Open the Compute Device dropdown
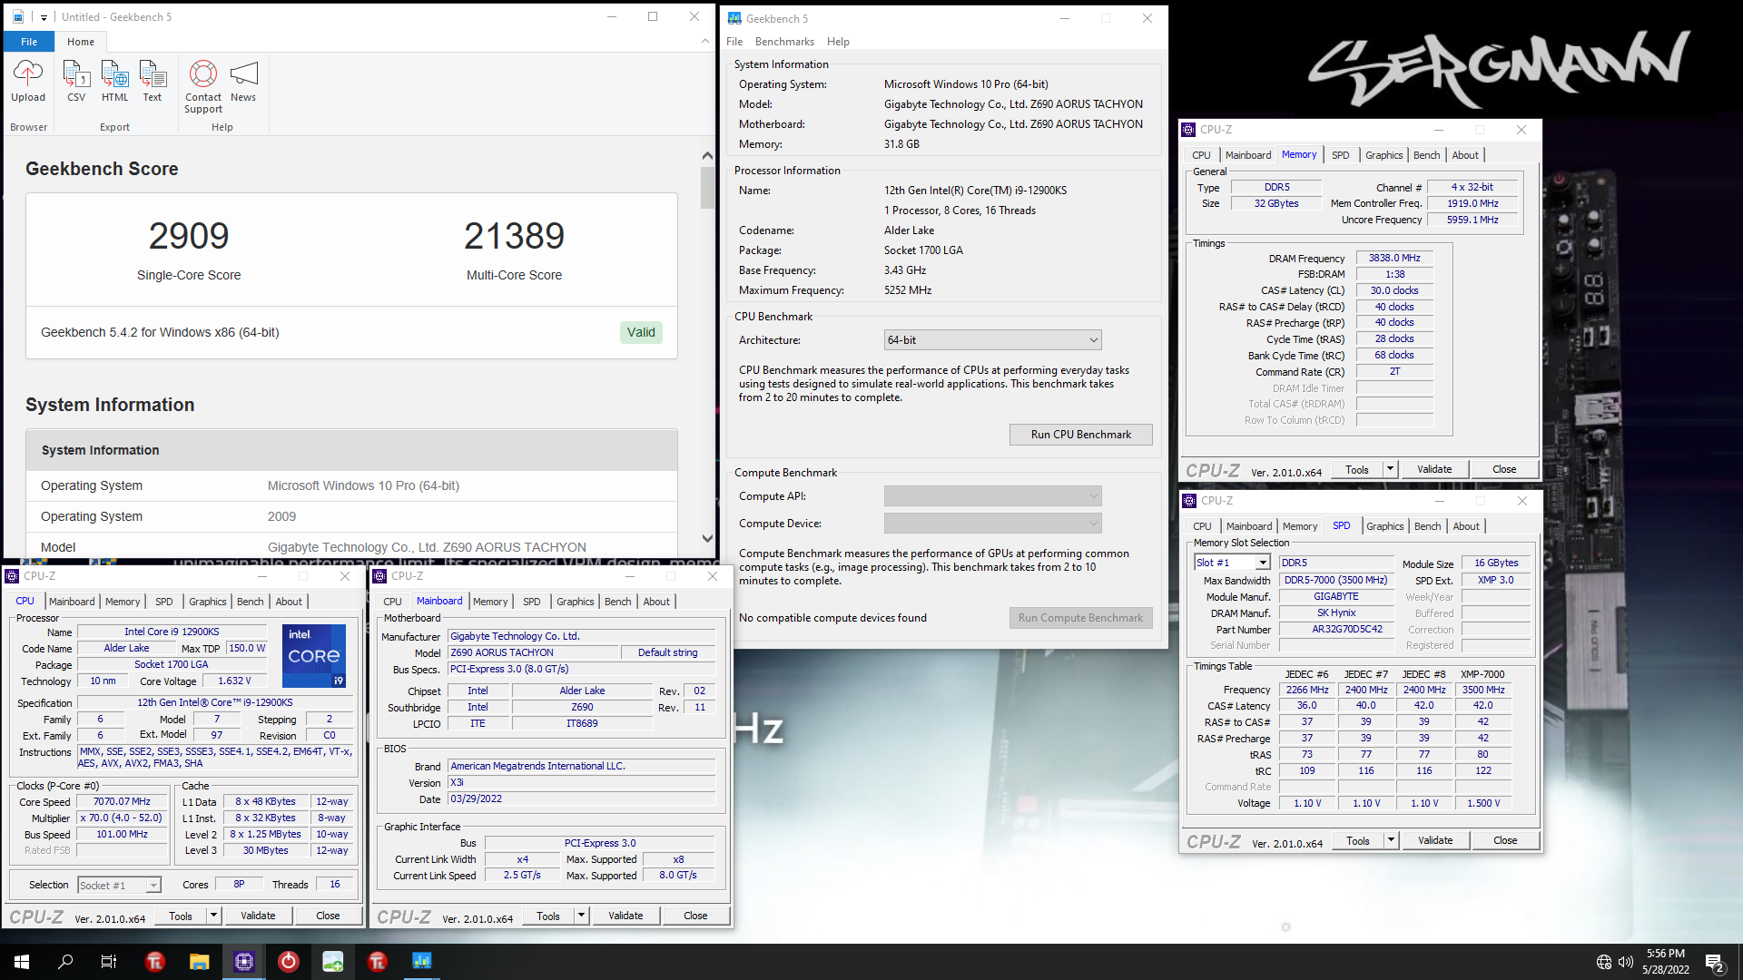 click(992, 524)
